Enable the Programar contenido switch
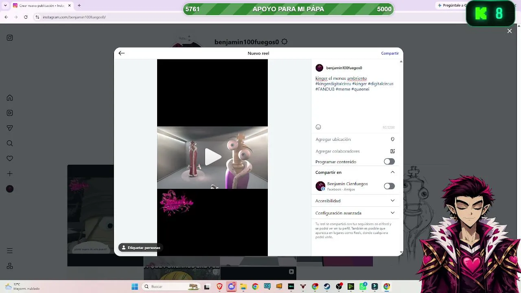Viewport: 521px width, 293px height. [389, 162]
